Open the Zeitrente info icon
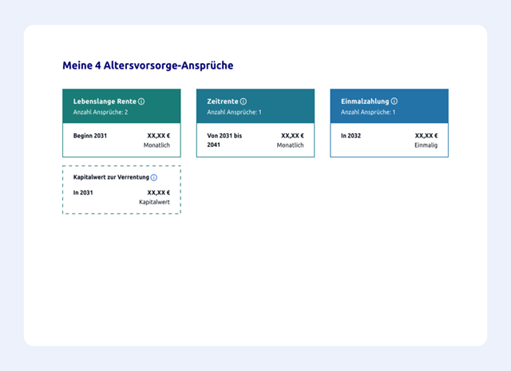 pyautogui.click(x=244, y=102)
